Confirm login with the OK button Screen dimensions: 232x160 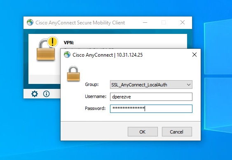(143, 131)
